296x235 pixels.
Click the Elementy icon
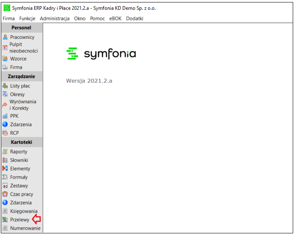click(x=5, y=168)
